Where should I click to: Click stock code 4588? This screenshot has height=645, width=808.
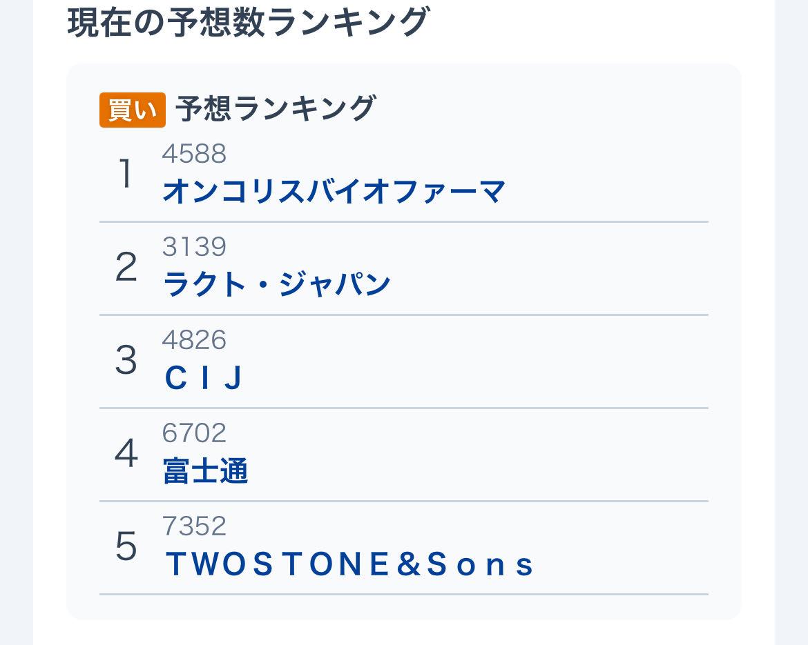tap(194, 154)
